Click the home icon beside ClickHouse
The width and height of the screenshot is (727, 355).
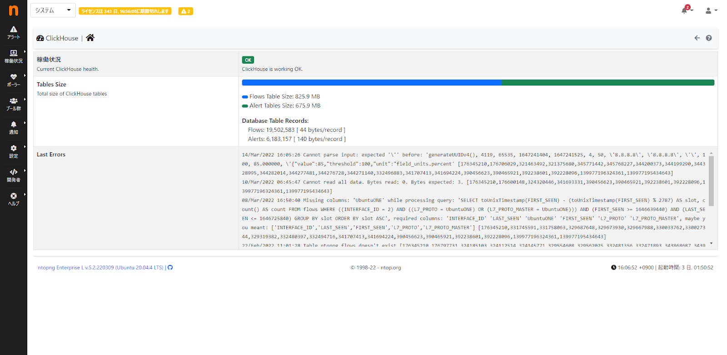tap(90, 38)
